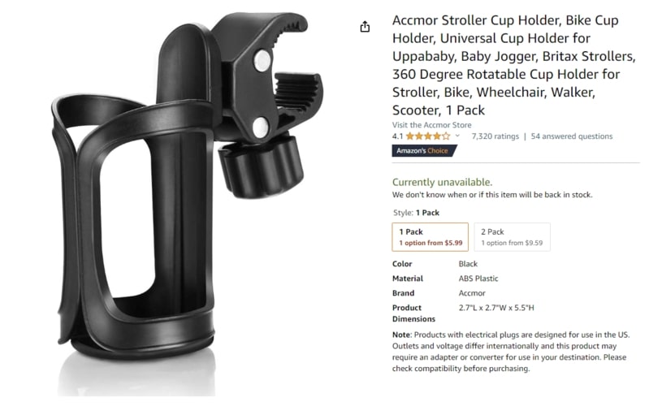Click the product dimensions value
The width and height of the screenshot is (649, 406).
point(496,308)
